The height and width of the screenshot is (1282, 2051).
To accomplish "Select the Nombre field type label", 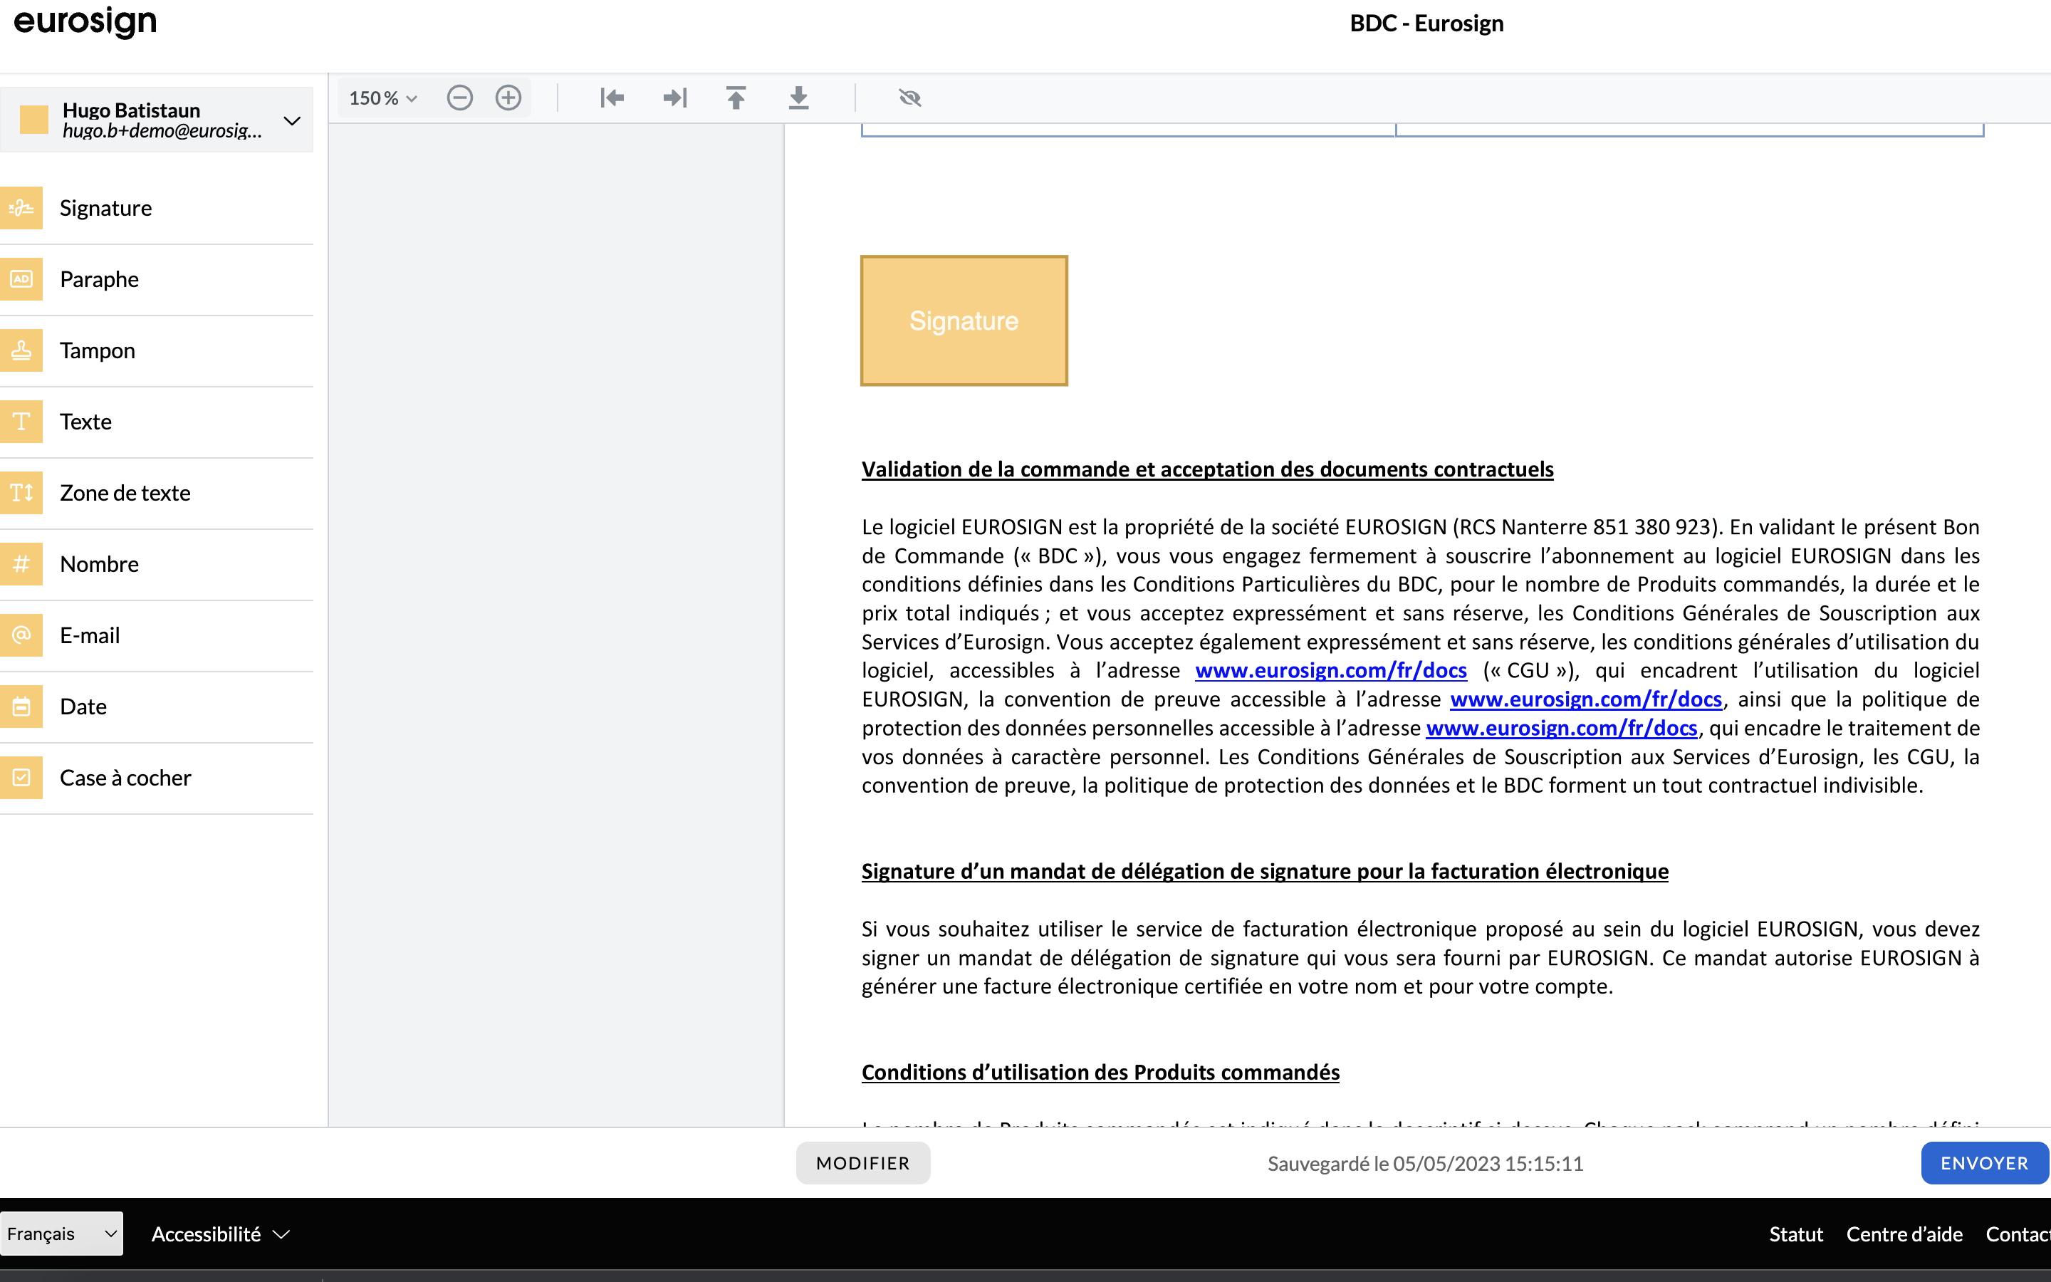I will (99, 564).
